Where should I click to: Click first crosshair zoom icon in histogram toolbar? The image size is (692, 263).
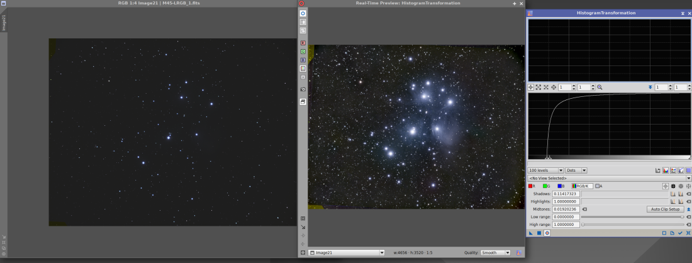(x=531, y=87)
